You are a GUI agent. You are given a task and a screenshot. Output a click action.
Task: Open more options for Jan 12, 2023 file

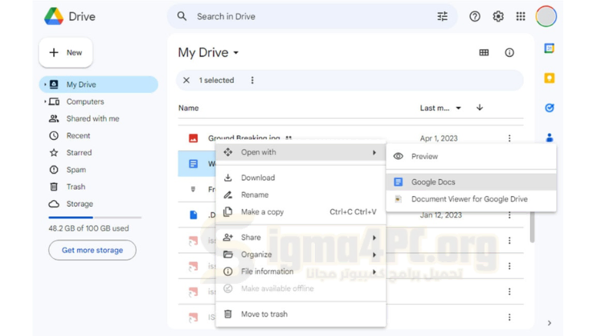(509, 215)
